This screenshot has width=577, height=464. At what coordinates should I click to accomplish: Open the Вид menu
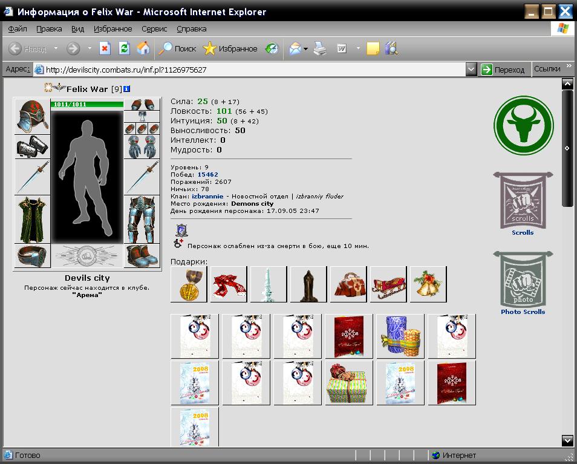pyautogui.click(x=77, y=29)
